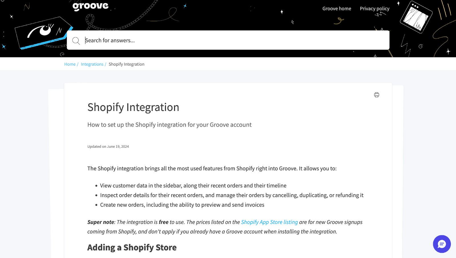This screenshot has height=258, width=456.
Task: Open the "Shopify App Store listing" link
Action: [269, 222]
